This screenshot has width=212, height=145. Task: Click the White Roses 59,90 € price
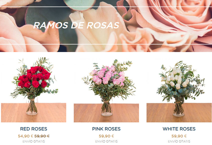click(179, 136)
